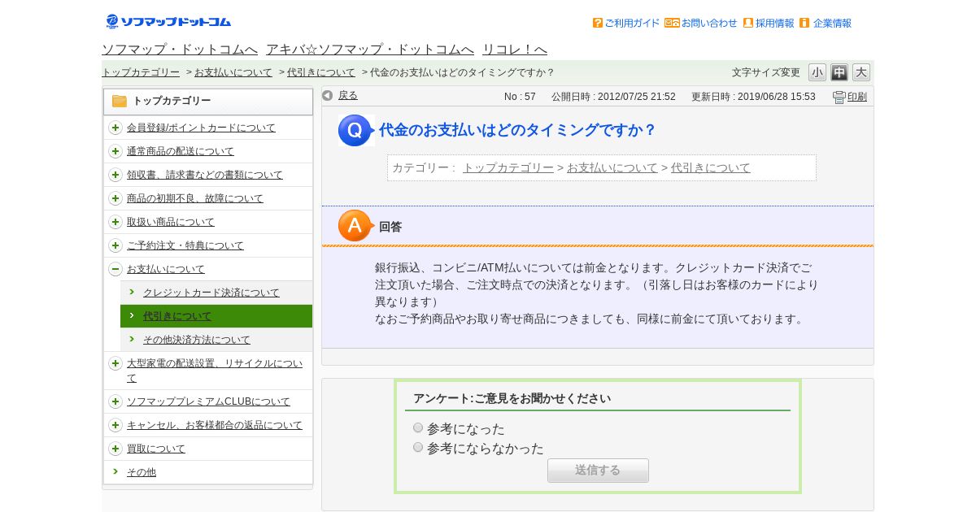Image resolution: width=976 pixels, height=512 pixels.
Task: Click the No : 57 text
Action: point(520,97)
